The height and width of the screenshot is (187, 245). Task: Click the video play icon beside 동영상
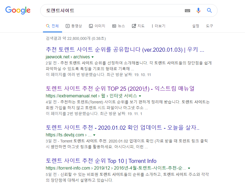(68, 26)
